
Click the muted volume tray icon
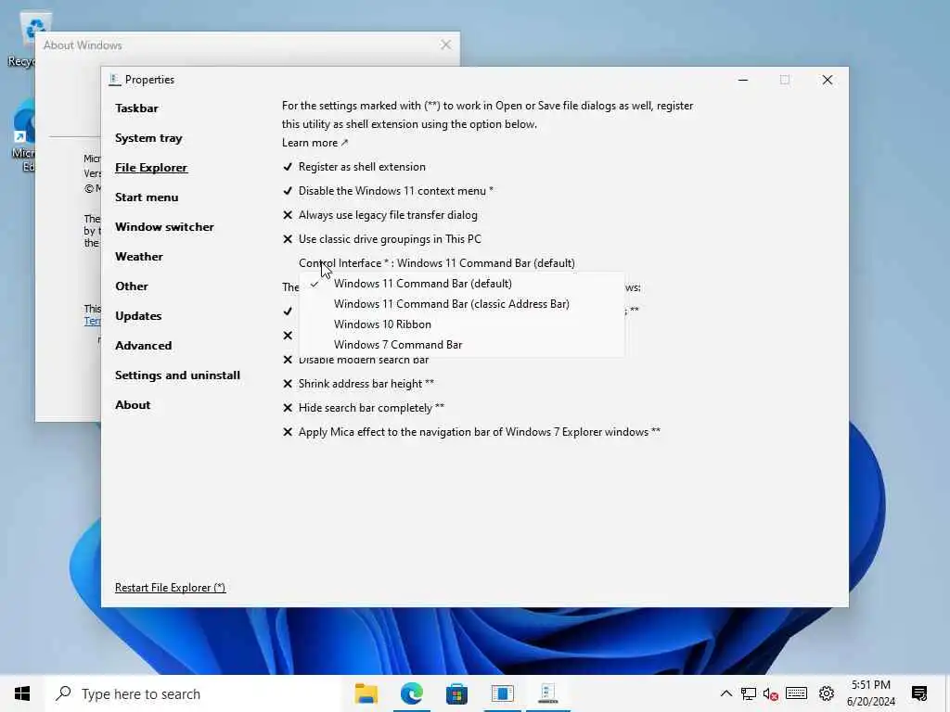click(771, 693)
